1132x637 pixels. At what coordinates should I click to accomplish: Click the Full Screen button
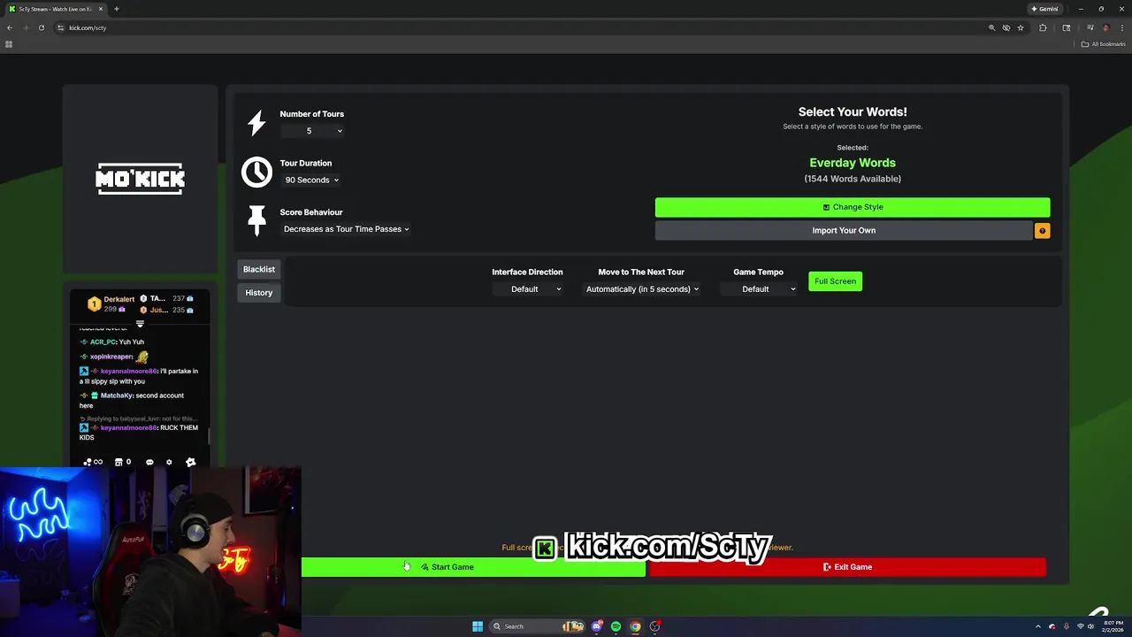835,281
